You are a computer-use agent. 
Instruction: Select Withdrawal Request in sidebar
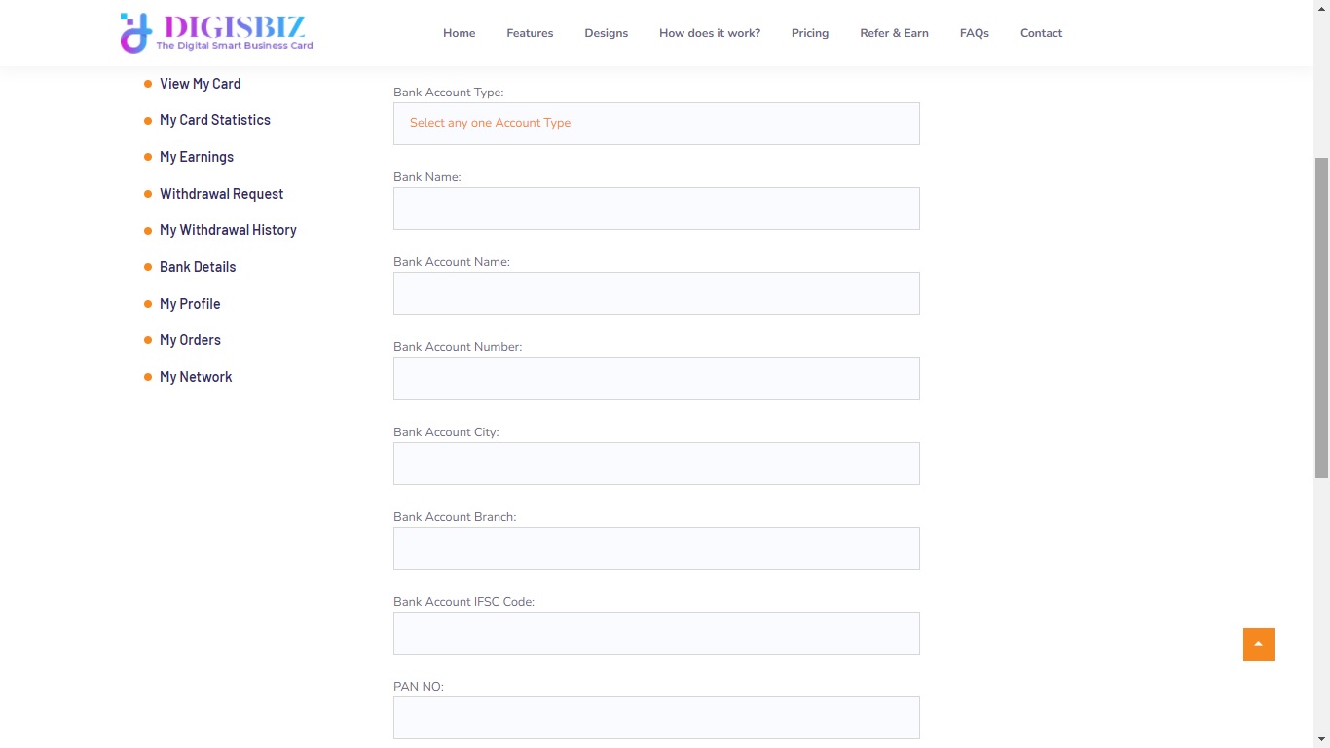click(x=221, y=194)
